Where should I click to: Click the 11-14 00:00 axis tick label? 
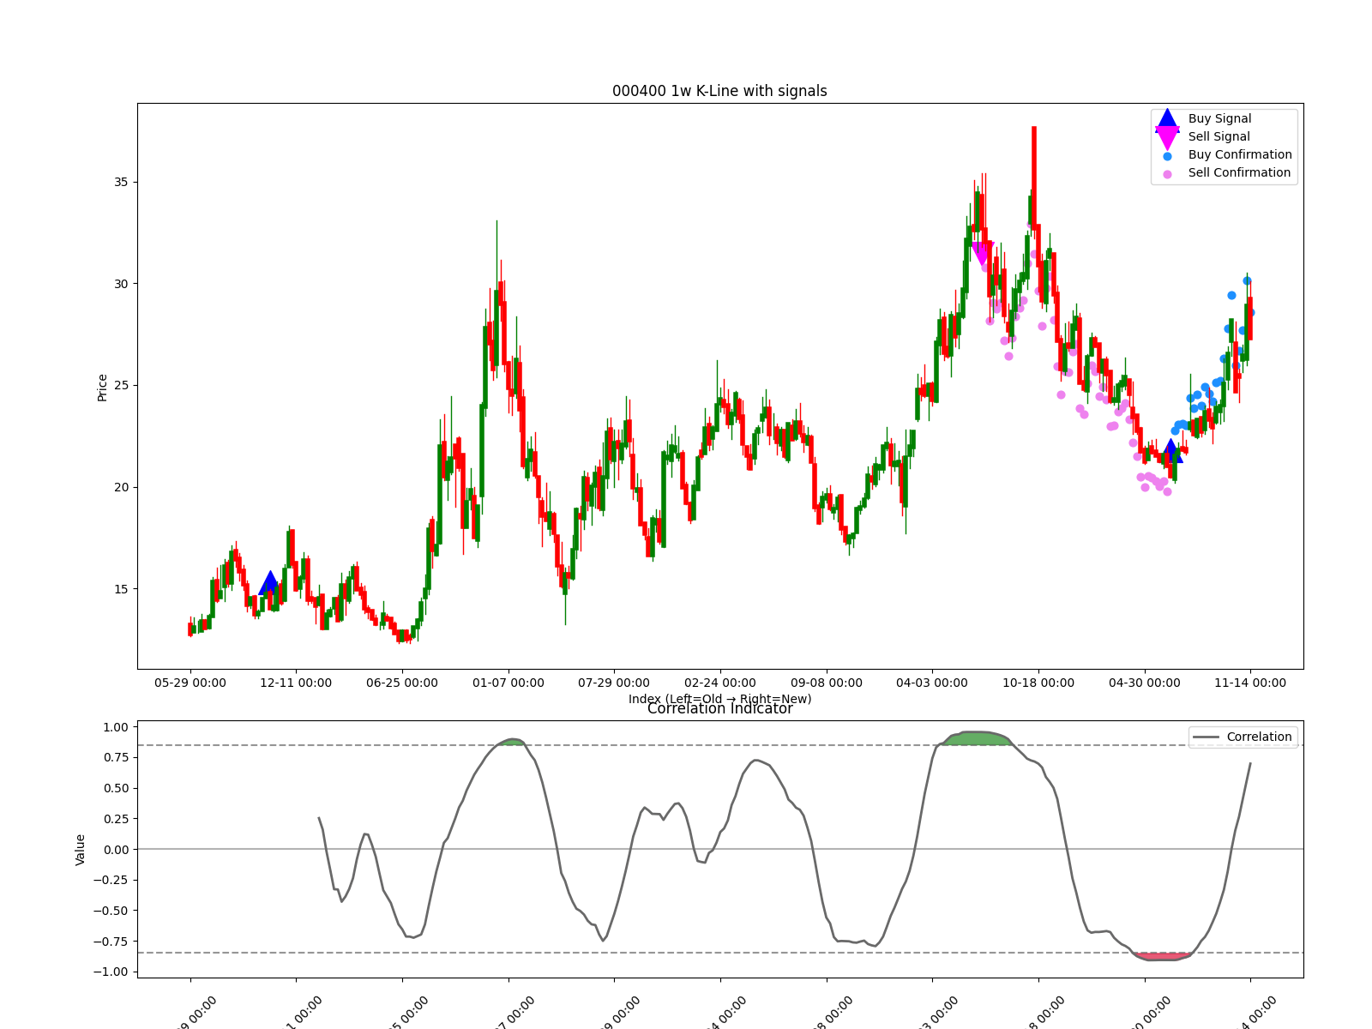click(x=1249, y=683)
